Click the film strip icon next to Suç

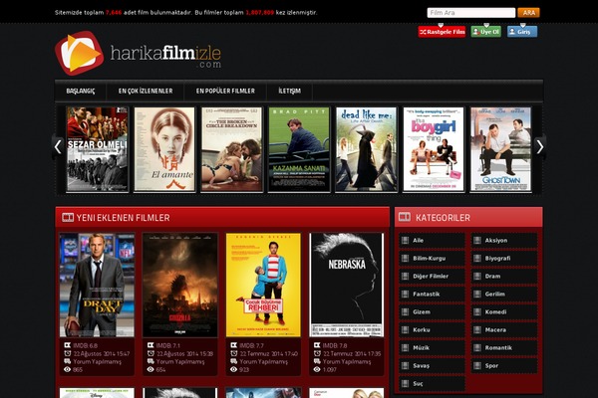tap(405, 383)
